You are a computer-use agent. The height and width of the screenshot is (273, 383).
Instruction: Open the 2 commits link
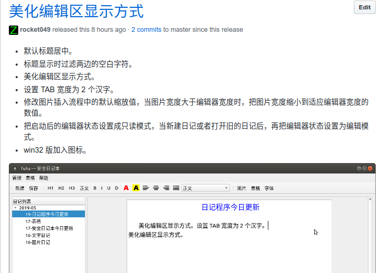point(146,30)
